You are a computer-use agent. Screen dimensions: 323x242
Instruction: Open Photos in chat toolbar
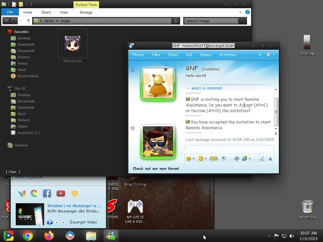click(x=138, y=55)
